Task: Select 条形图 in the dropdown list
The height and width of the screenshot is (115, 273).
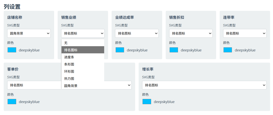Action: [83, 64]
